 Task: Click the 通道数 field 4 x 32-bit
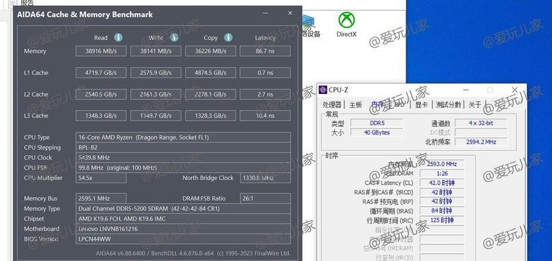[482, 123]
